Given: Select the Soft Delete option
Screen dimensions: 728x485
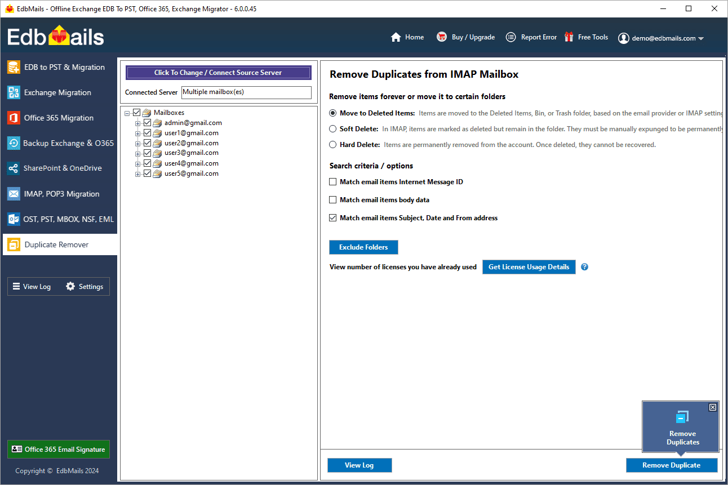Looking at the screenshot, I should pyautogui.click(x=333, y=129).
